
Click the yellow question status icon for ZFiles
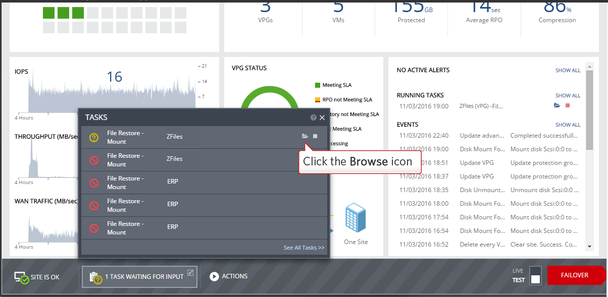[93, 138]
